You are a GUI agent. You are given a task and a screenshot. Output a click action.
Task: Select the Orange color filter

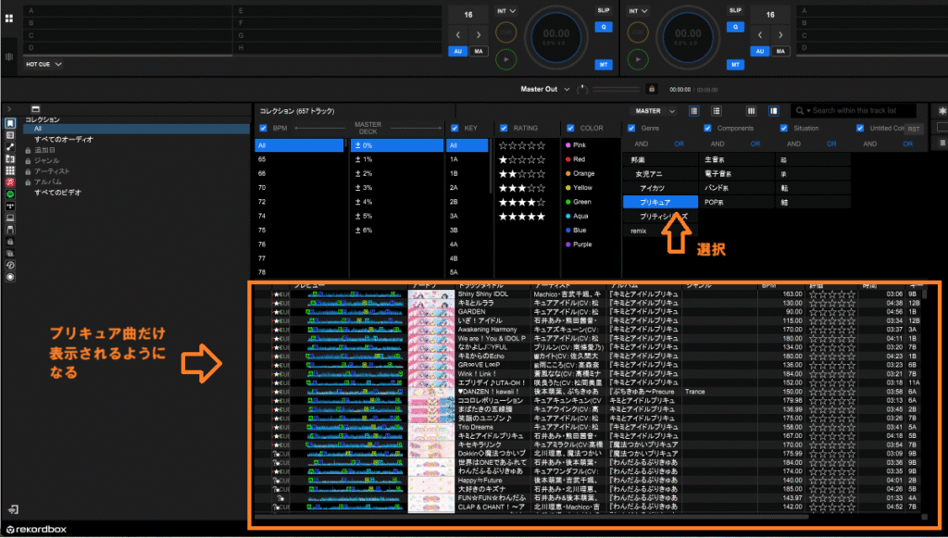583,173
